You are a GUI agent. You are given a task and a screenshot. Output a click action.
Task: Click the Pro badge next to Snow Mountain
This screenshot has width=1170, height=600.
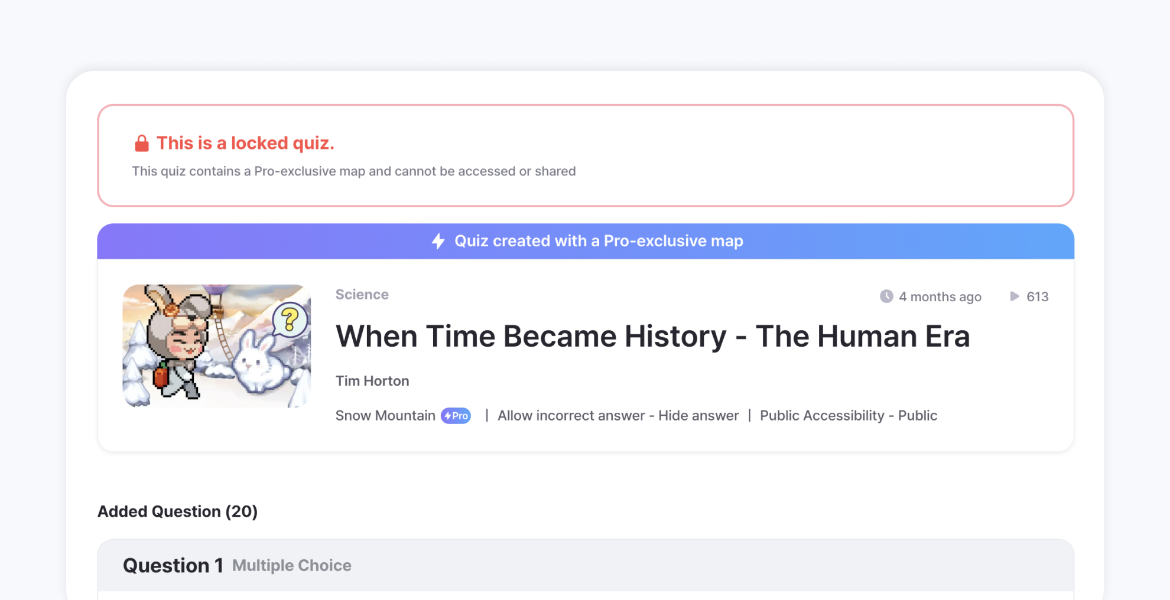pos(456,416)
